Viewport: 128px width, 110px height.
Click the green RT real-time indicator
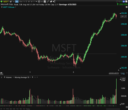(x=121, y=2)
